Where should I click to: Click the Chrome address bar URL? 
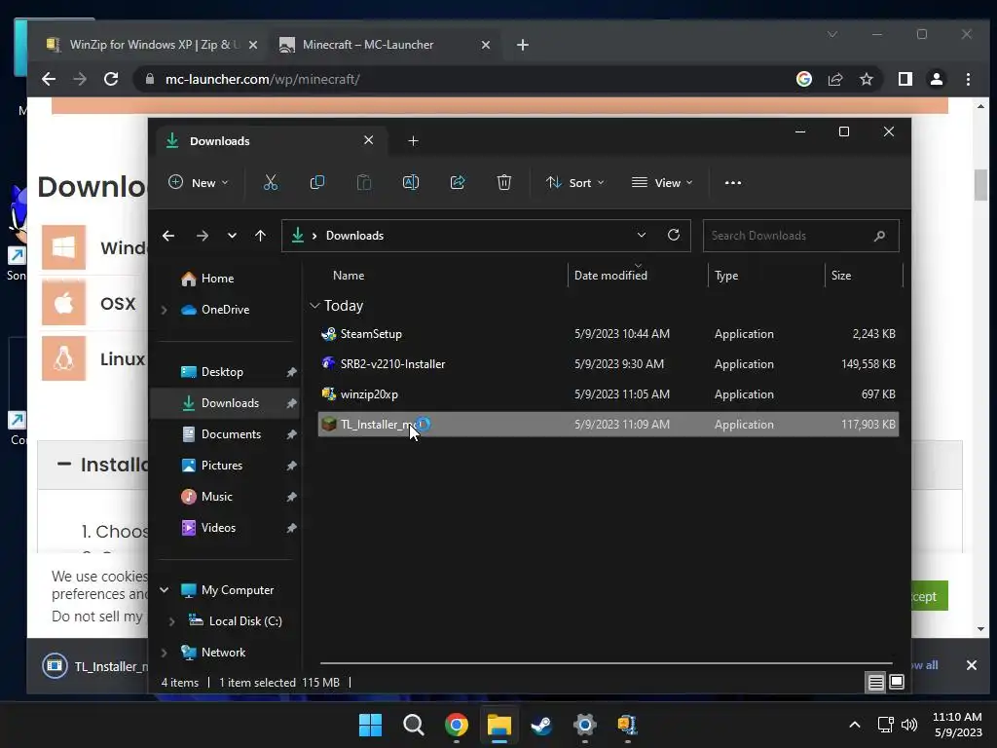pos(263,79)
